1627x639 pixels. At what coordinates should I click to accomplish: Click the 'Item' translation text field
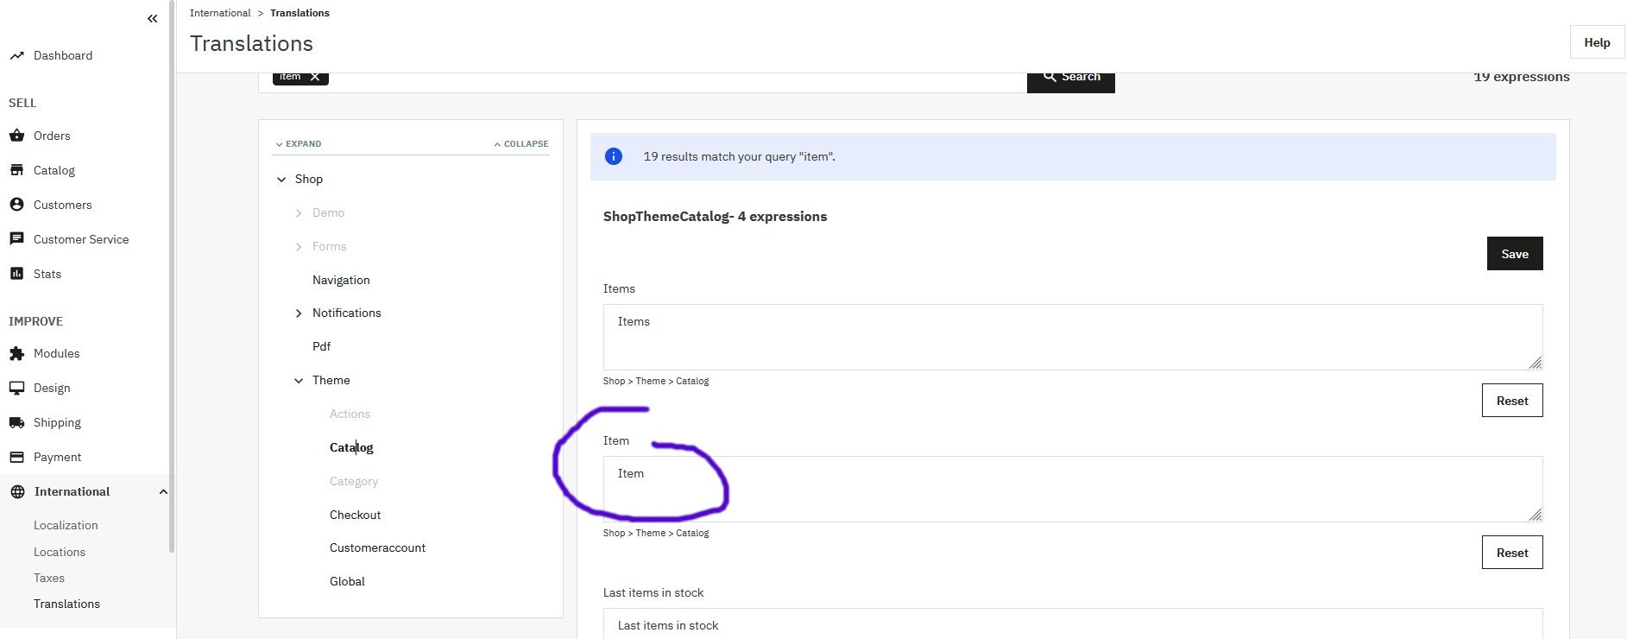[1073, 489]
